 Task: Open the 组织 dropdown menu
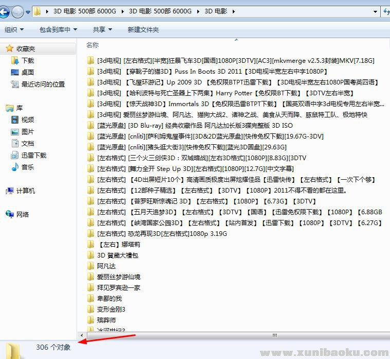click(14, 30)
